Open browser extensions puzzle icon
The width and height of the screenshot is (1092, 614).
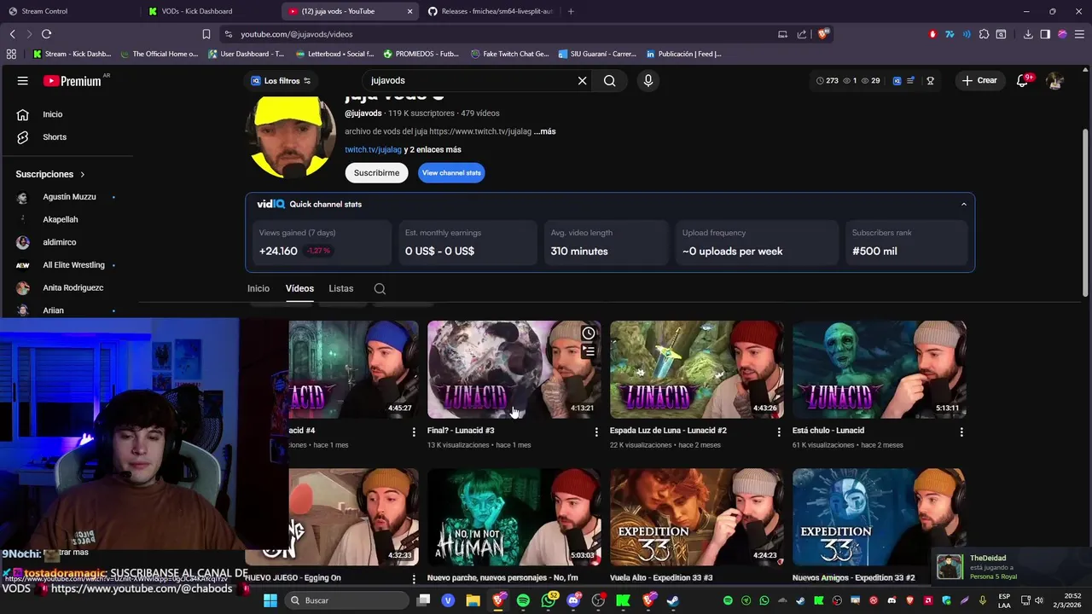point(984,34)
